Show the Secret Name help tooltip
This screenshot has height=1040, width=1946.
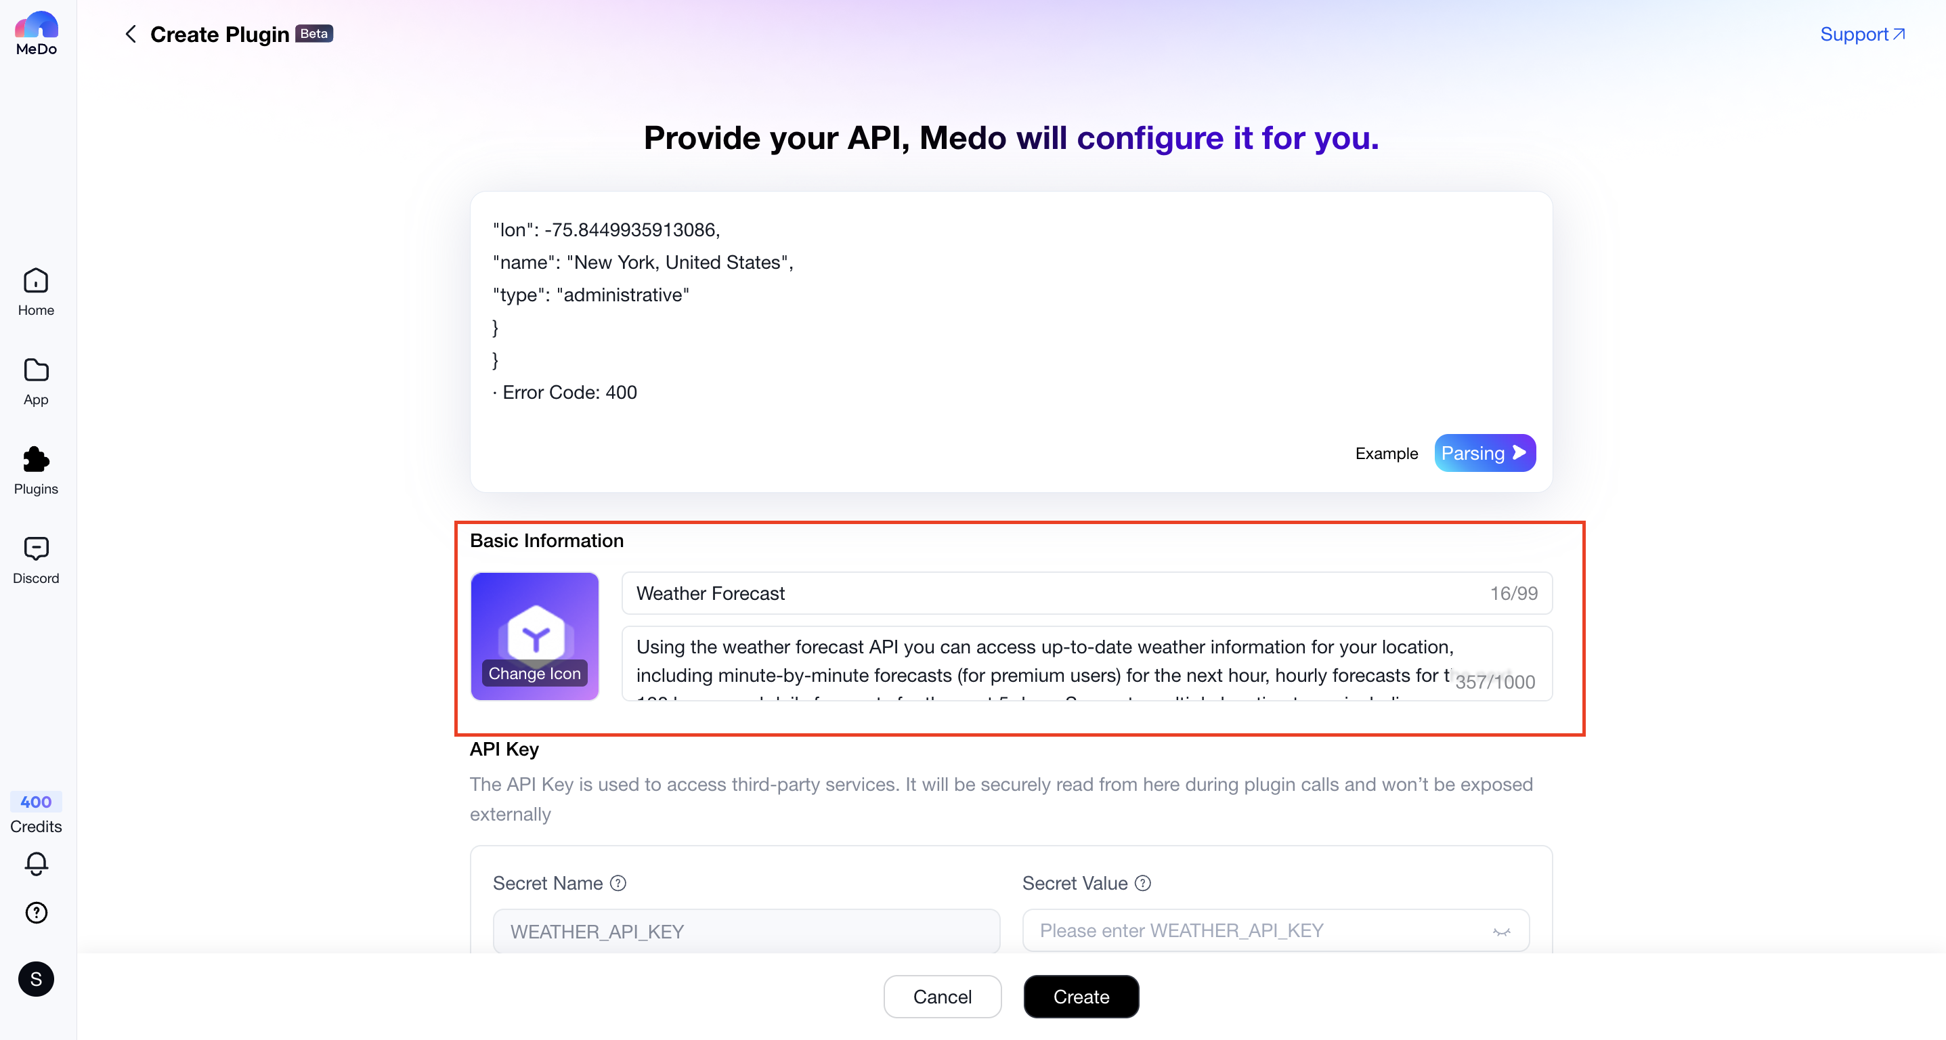click(618, 883)
